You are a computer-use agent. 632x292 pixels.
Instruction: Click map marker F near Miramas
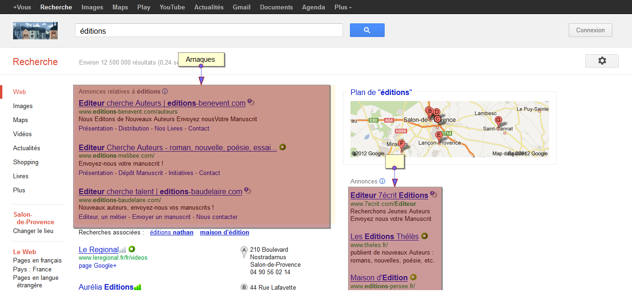coord(402,144)
